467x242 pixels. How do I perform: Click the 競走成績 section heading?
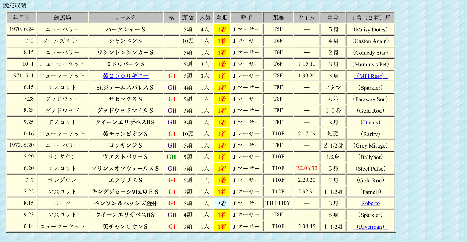coord(15,5)
